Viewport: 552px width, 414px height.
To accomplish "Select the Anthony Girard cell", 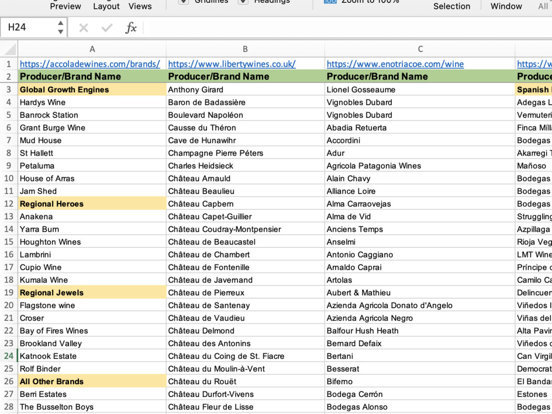I will (x=246, y=89).
